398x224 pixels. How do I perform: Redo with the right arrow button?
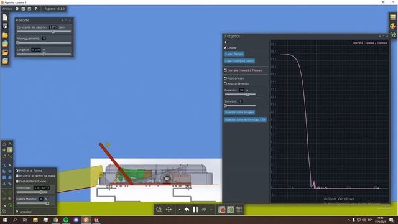204,210
